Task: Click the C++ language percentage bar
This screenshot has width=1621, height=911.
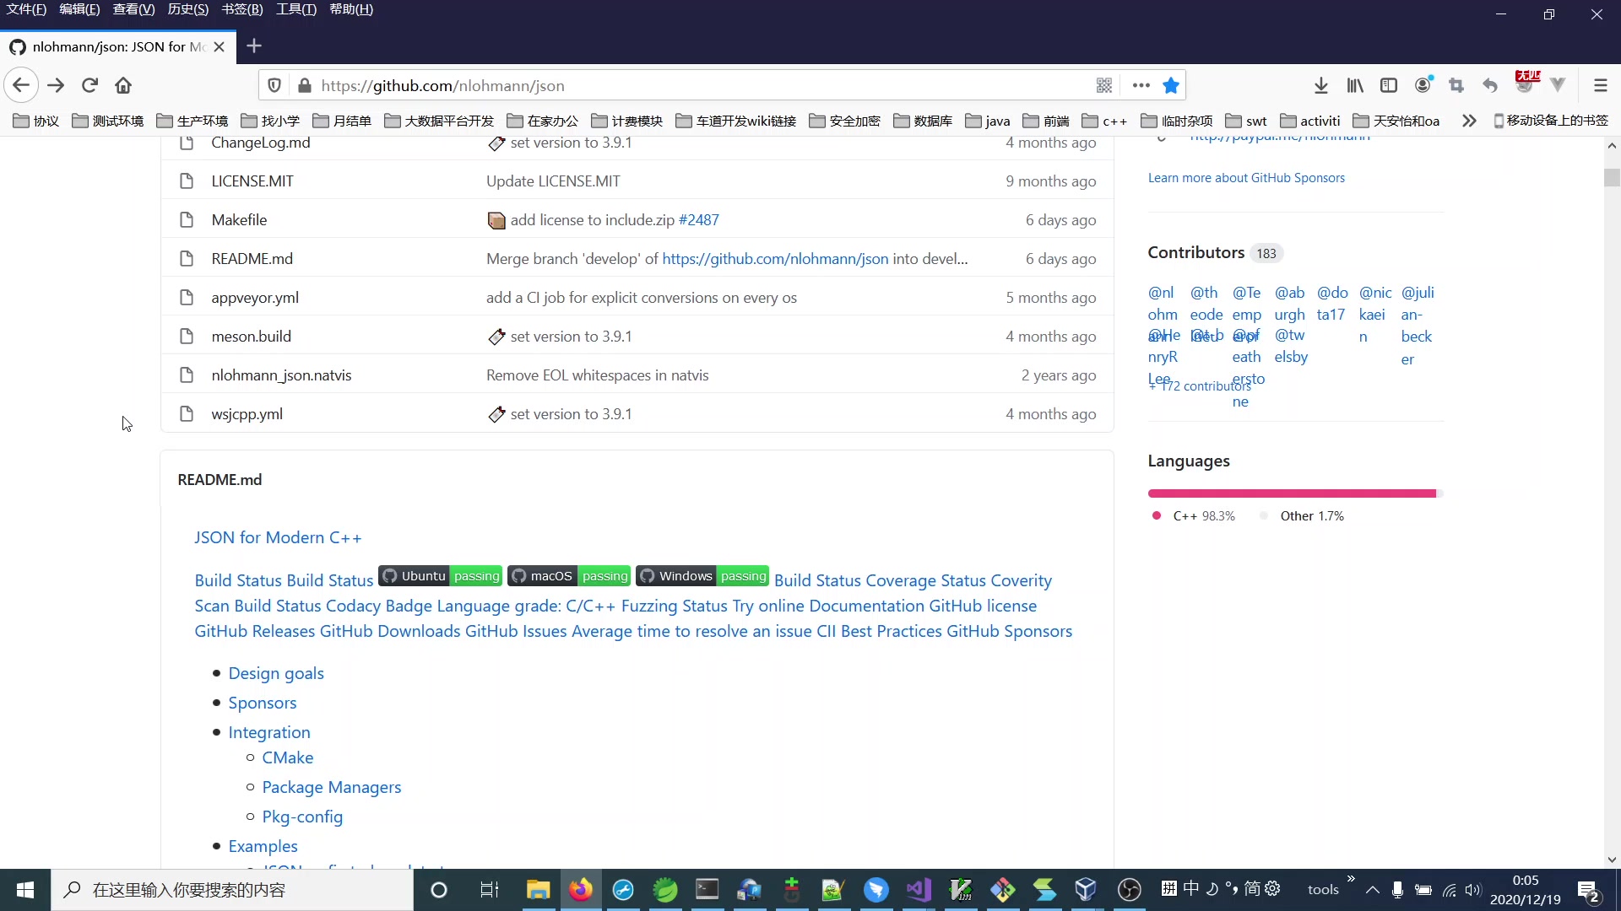Action: [x=1291, y=493]
